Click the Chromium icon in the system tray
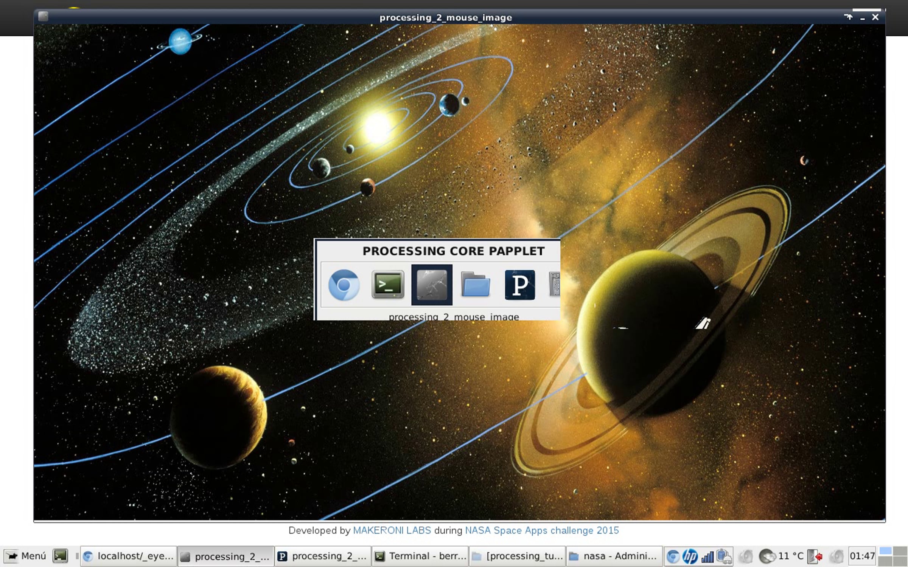The image size is (908, 567). [673, 556]
